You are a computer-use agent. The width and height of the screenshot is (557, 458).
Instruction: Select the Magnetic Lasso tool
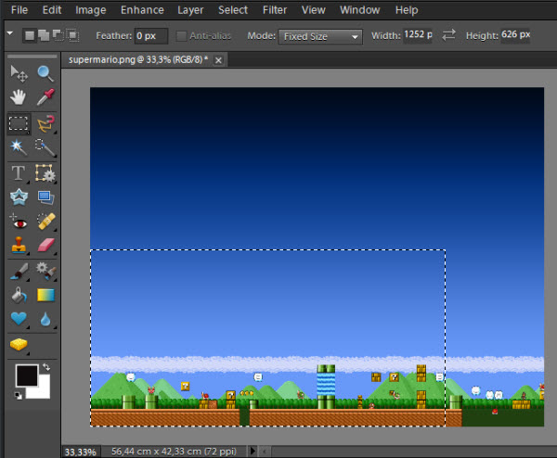[45, 123]
